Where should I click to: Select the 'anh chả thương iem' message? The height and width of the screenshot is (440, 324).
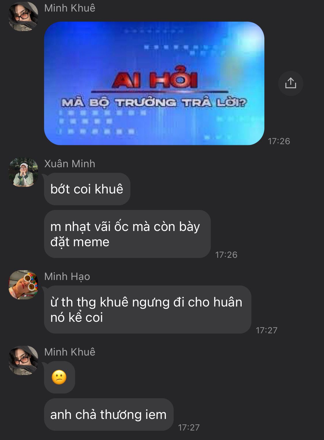[x=109, y=415]
